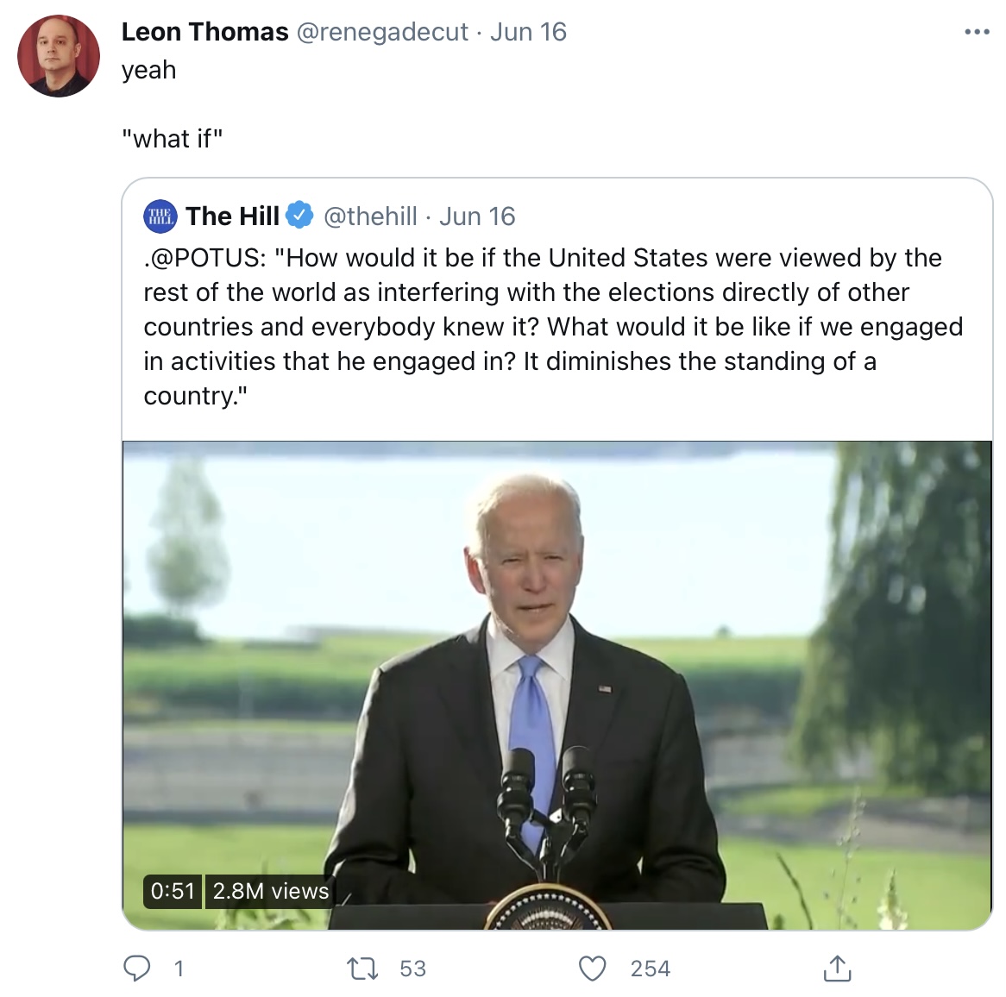The image size is (1006, 997).
Task: Click Jun 16 timestamp on Leon's tweet
Action: click(x=528, y=32)
